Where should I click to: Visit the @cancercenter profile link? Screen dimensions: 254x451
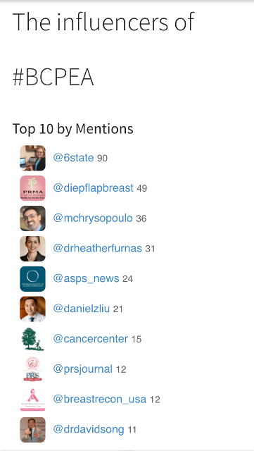(x=91, y=339)
